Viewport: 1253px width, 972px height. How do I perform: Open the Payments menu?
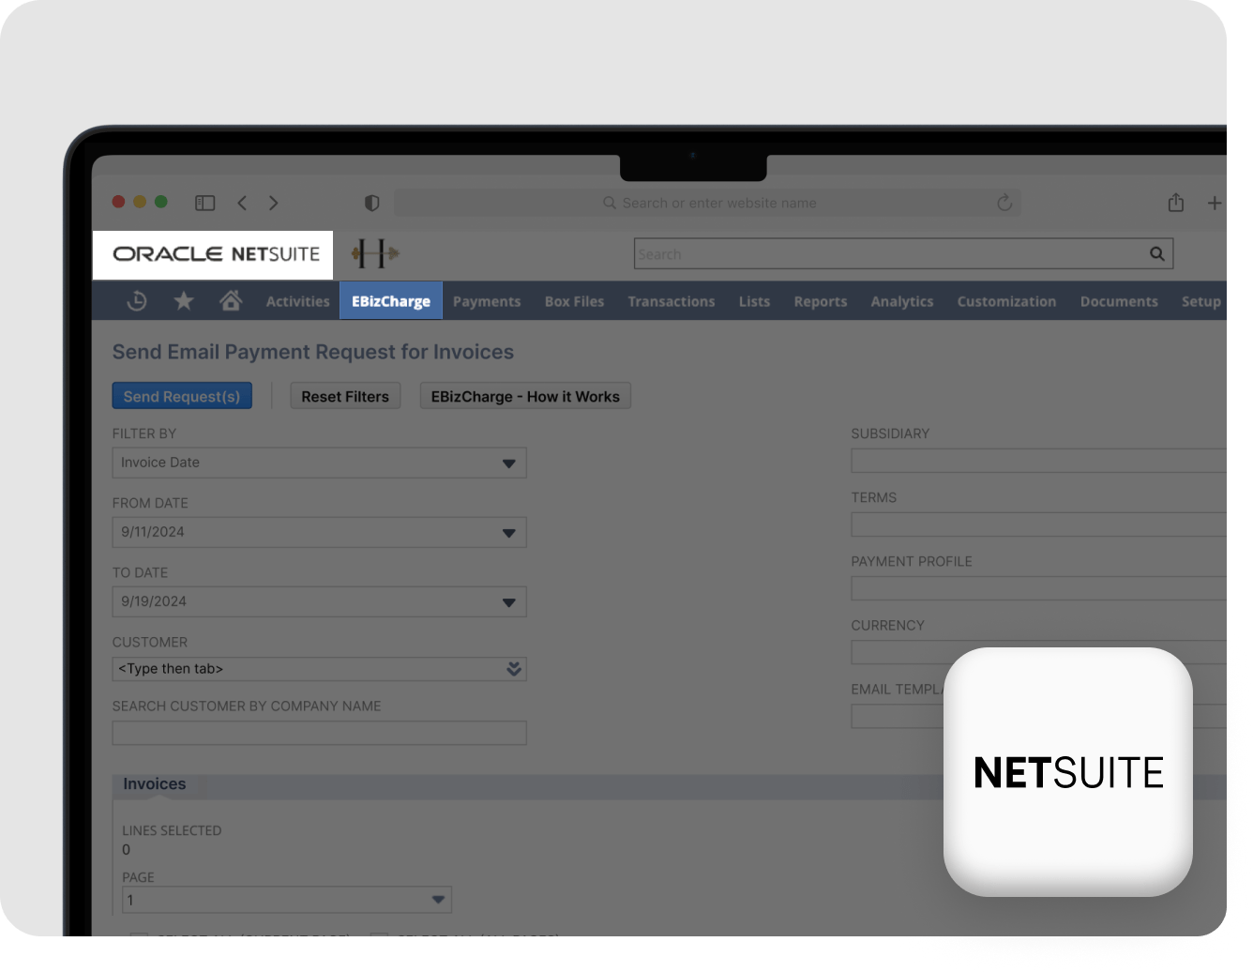[487, 301]
